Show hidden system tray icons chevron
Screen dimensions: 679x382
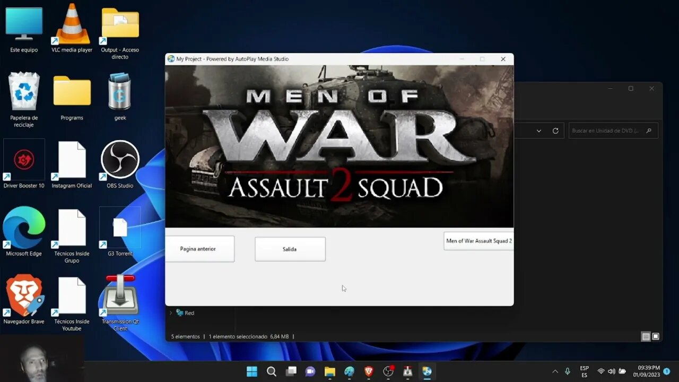[555, 371]
